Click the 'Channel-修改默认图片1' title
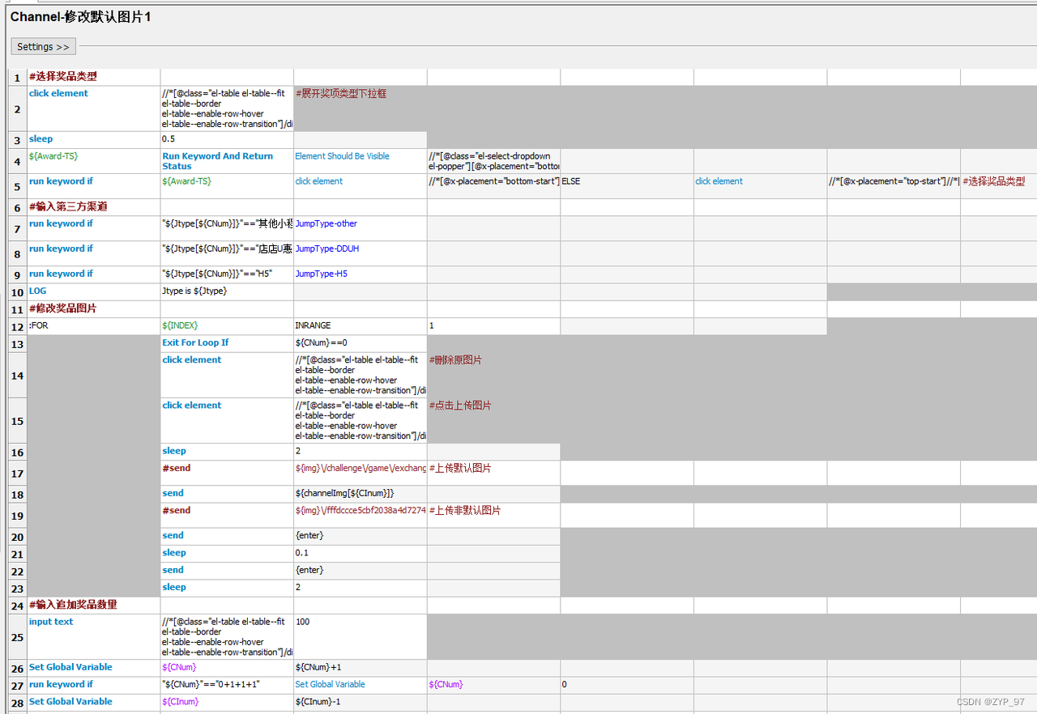This screenshot has height=714, width=1037. pyautogui.click(x=81, y=17)
